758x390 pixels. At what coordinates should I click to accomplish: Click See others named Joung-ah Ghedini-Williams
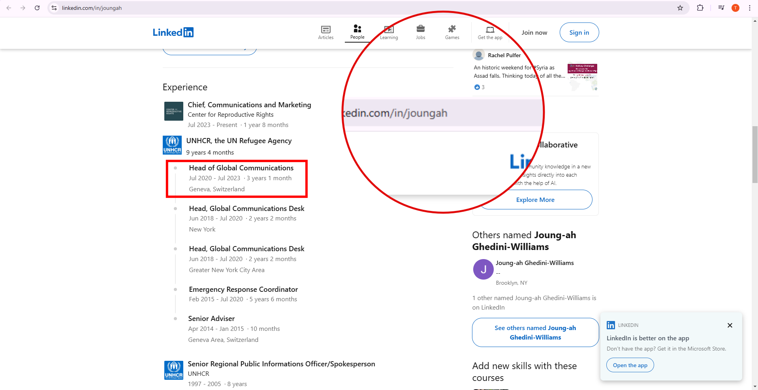[x=535, y=332]
